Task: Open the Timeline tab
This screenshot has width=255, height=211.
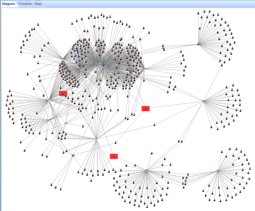Action: (x=25, y=4)
